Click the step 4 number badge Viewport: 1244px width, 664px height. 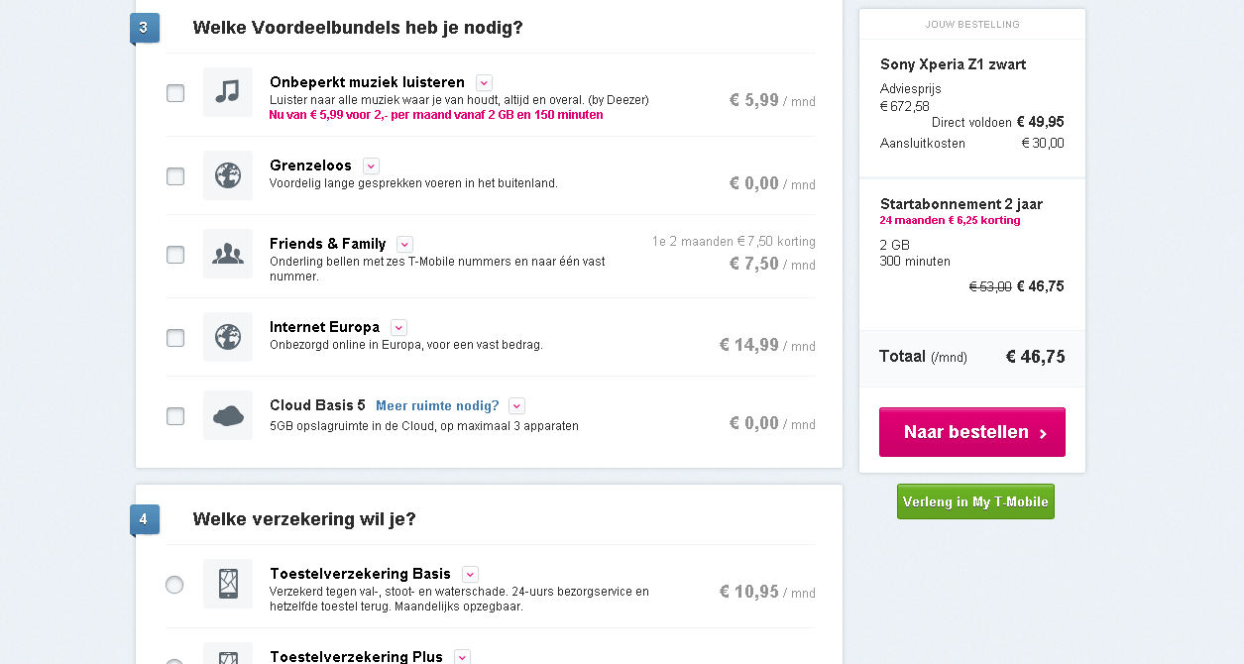144,519
